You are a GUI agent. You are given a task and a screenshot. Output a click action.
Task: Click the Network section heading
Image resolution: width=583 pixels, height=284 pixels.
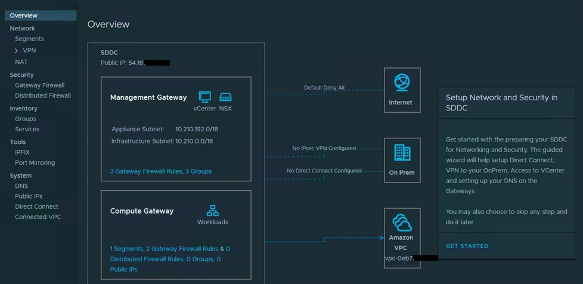click(22, 29)
